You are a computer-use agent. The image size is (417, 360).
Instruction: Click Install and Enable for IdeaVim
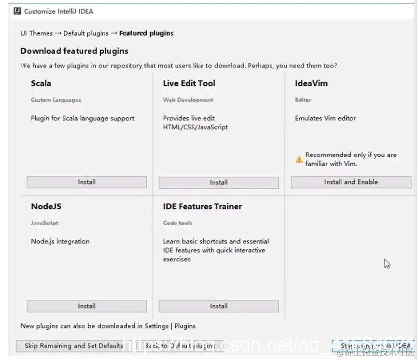coord(351,182)
